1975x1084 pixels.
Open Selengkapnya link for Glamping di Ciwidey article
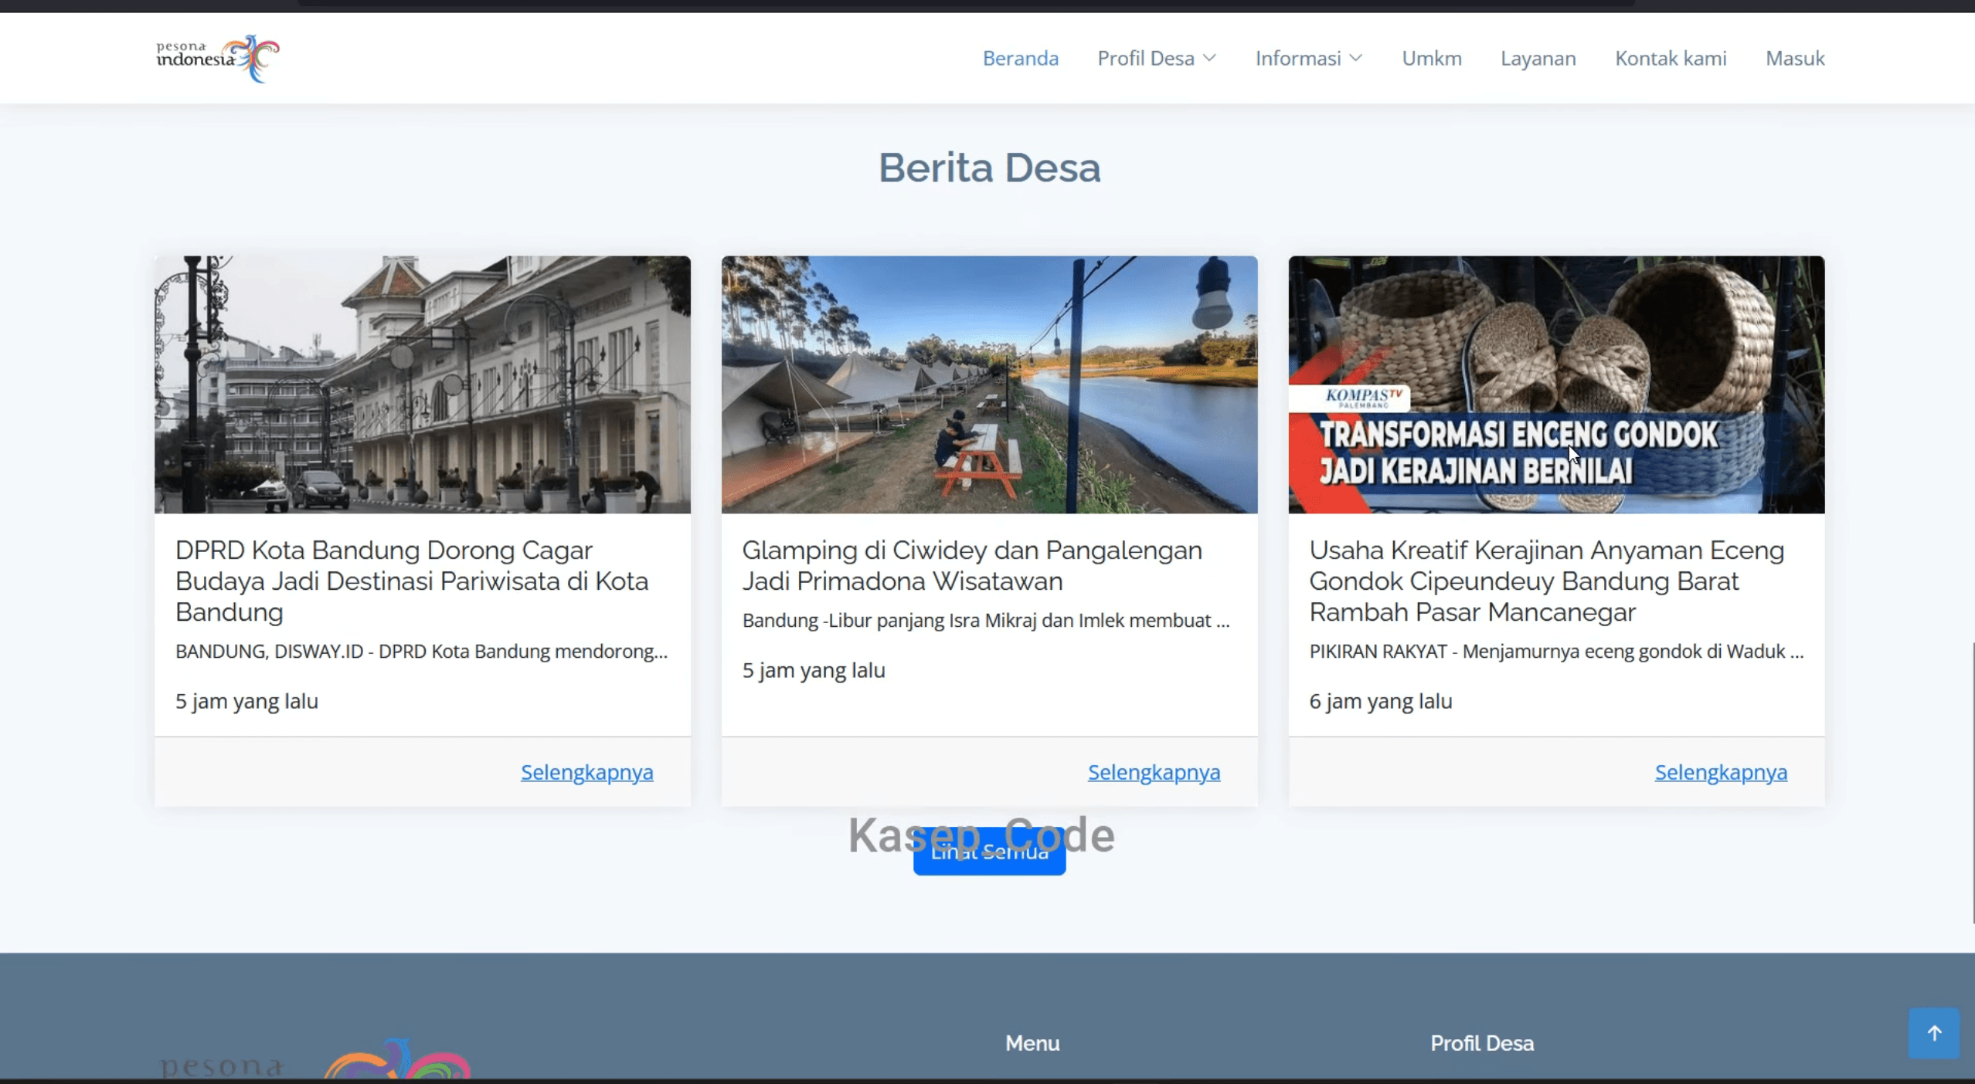click(x=1154, y=772)
